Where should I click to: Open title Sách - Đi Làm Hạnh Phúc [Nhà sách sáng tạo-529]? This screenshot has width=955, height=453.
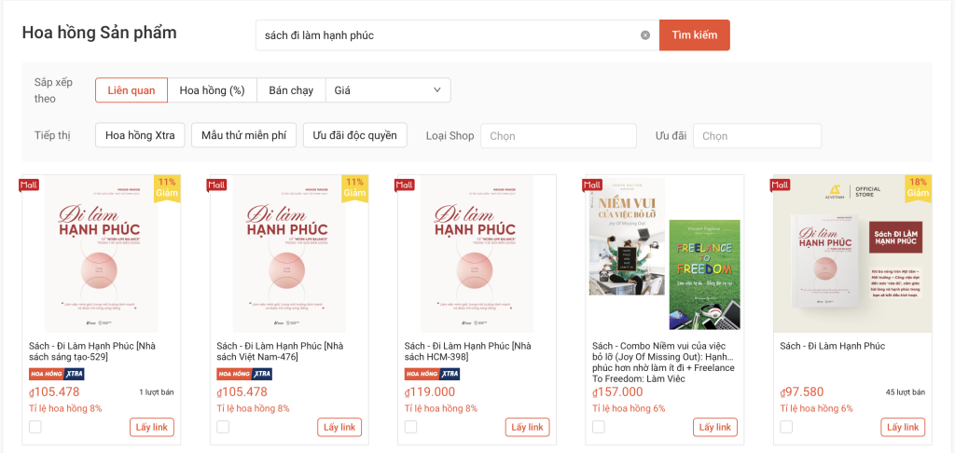[x=92, y=351]
